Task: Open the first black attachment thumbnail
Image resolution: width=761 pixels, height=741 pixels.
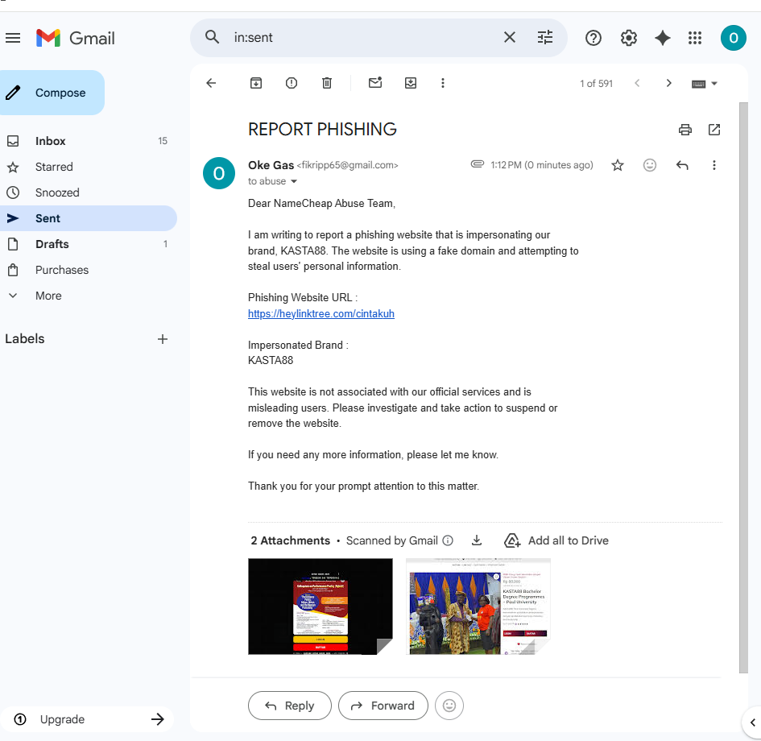Action: [x=321, y=606]
